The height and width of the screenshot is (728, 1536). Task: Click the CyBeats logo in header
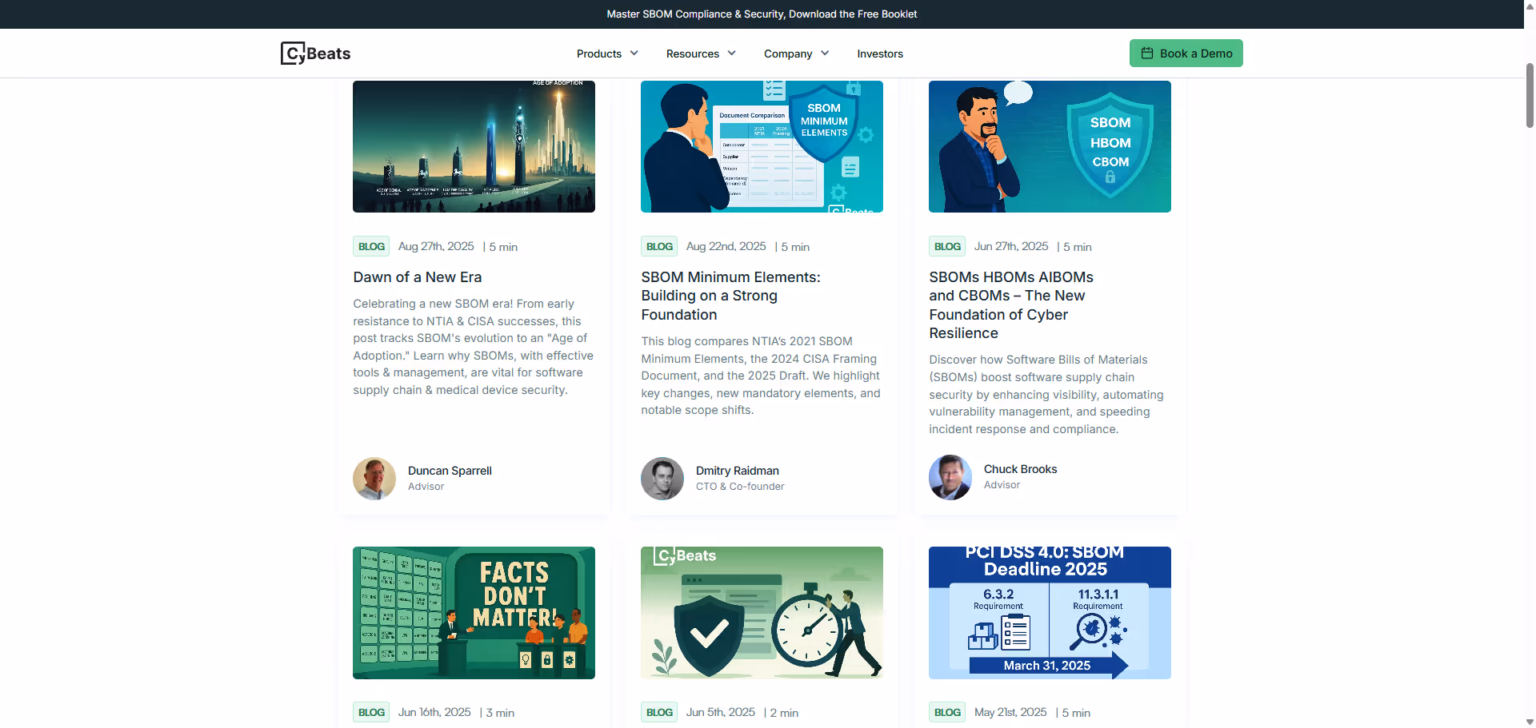(x=316, y=54)
